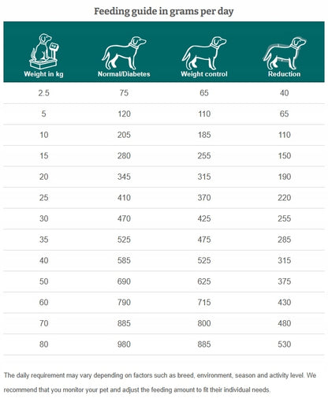Click the Weight control dog icon
328x402 pixels.
click(x=204, y=53)
